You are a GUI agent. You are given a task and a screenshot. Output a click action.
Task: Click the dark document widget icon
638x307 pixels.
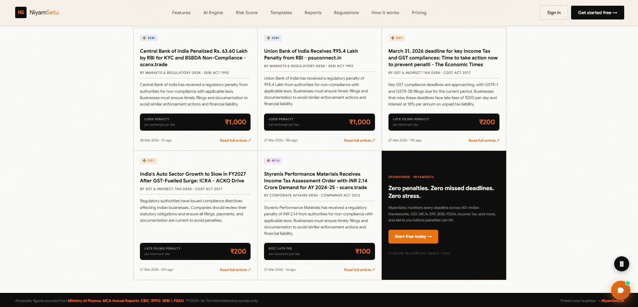(622, 264)
